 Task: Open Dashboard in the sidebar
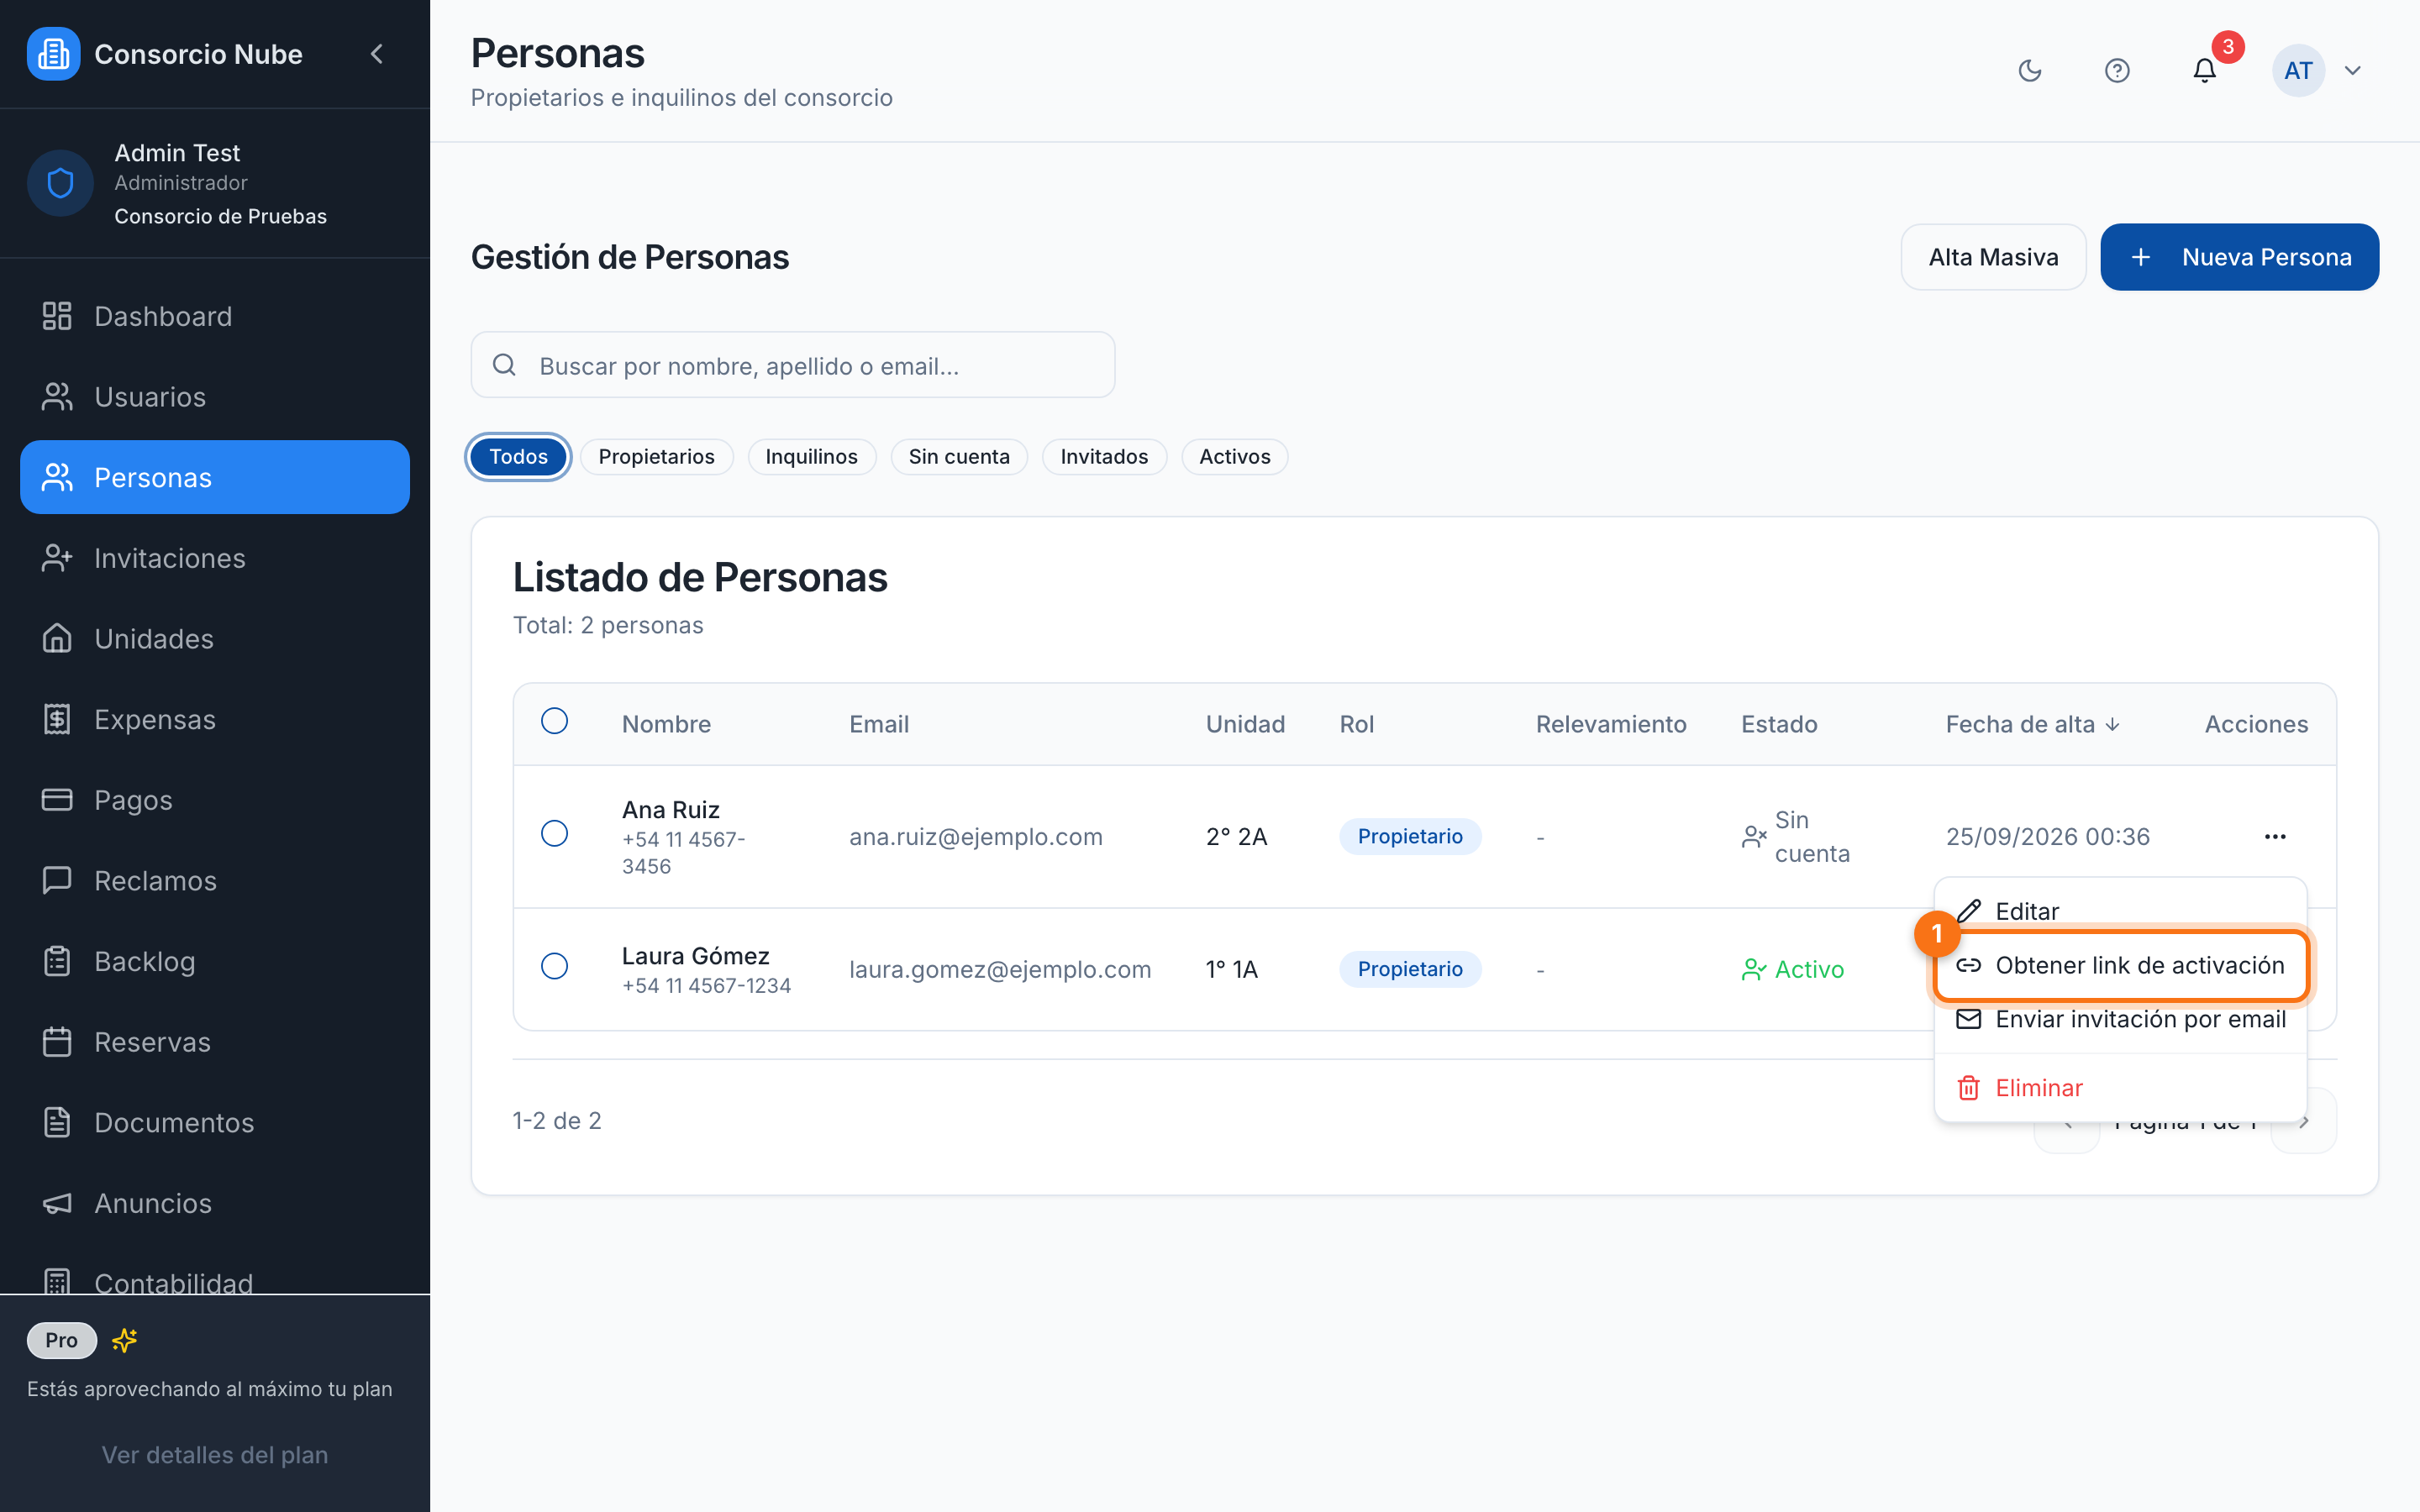click(x=215, y=316)
